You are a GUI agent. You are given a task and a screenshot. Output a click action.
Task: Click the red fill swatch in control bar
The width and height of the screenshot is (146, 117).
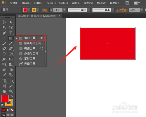point(25,10)
